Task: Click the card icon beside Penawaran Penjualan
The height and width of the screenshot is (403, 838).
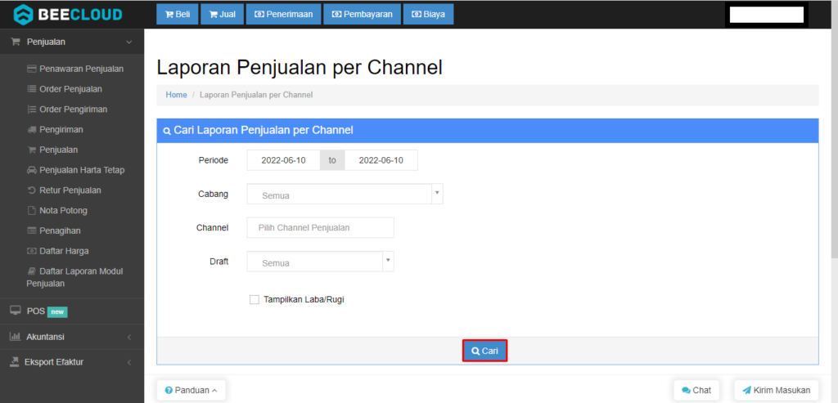Action: point(32,69)
